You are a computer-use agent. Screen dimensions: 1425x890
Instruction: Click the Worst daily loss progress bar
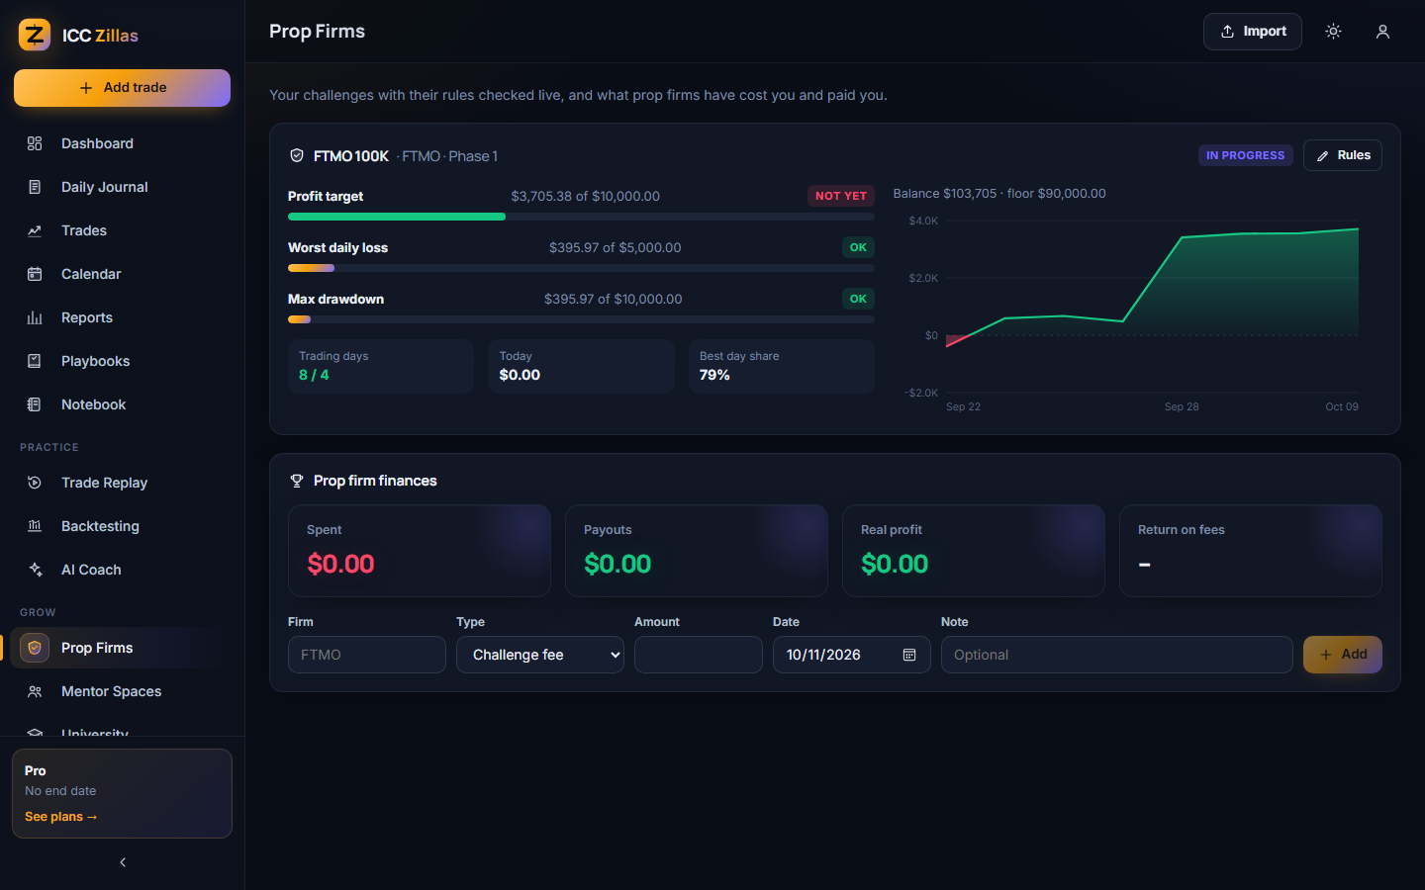(x=581, y=268)
